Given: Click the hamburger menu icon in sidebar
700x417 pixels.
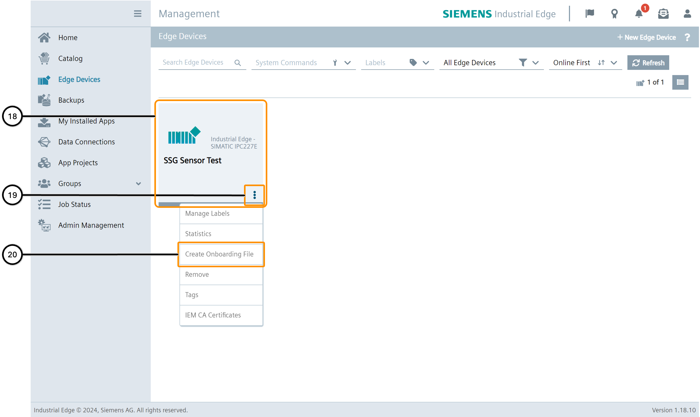Looking at the screenshot, I should 138,14.
